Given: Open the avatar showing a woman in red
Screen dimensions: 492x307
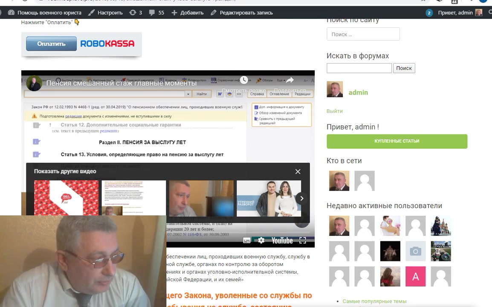Looking at the screenshot, I should pyautogui.click(x=390, y=277).
